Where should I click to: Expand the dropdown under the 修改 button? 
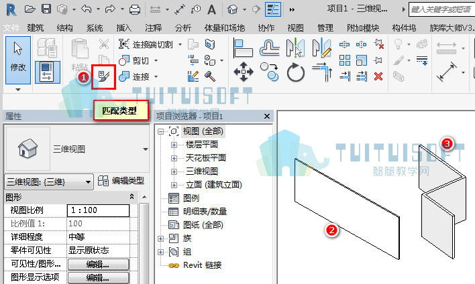tap(18, 90)
